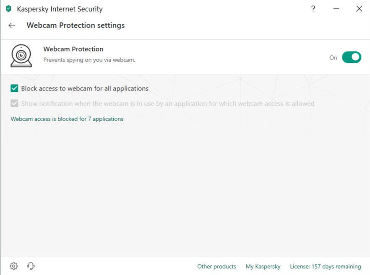Go back using the left arrow
This screenshot has width=370, height=275.
click(x=12, y=26)
